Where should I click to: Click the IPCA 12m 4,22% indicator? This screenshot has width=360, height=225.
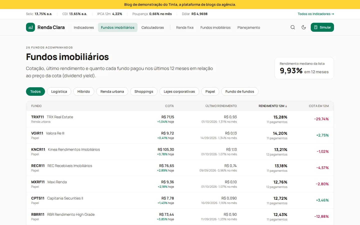110,14
